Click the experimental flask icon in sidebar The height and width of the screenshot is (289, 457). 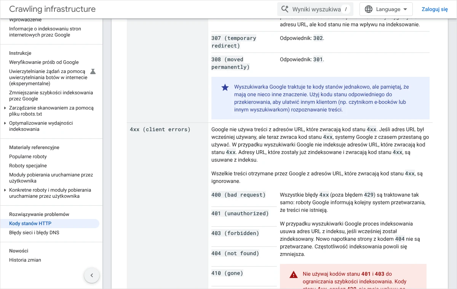[x=93, y=71]
